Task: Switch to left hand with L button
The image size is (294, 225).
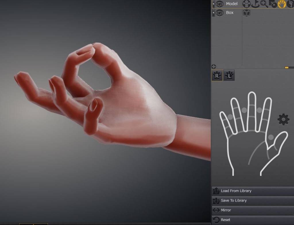Action: (x=229, y=76)
